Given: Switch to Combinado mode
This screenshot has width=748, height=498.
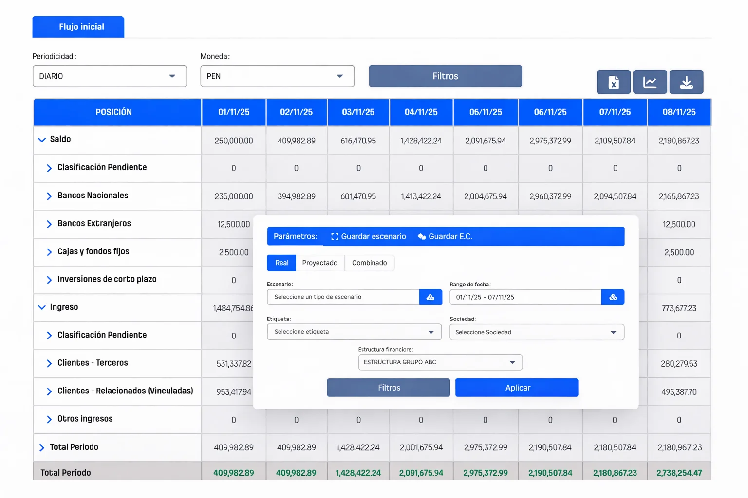Looking at the screenshot, I should [x=369, y=263].
